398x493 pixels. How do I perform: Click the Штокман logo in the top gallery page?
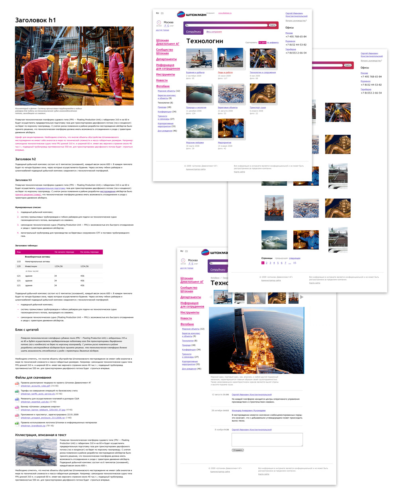coord(191,14)
